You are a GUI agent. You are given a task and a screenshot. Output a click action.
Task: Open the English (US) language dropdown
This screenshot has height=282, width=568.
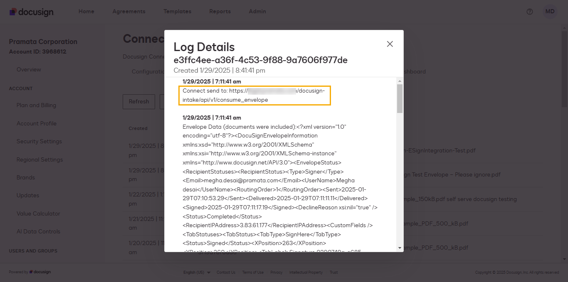197,272
